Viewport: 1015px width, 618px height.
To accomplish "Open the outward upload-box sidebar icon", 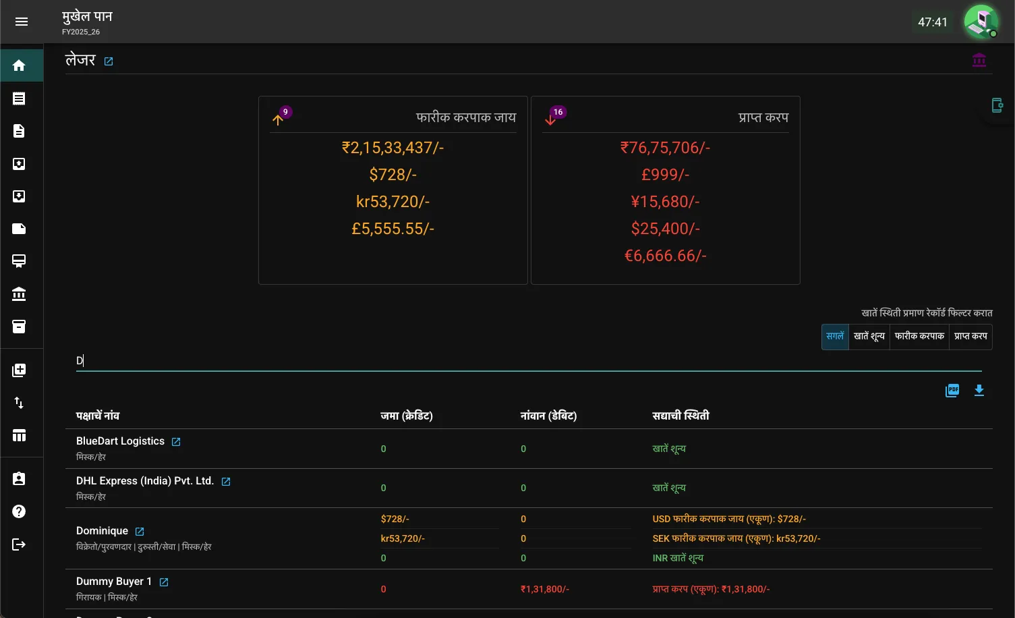I will tap(19, 164).
